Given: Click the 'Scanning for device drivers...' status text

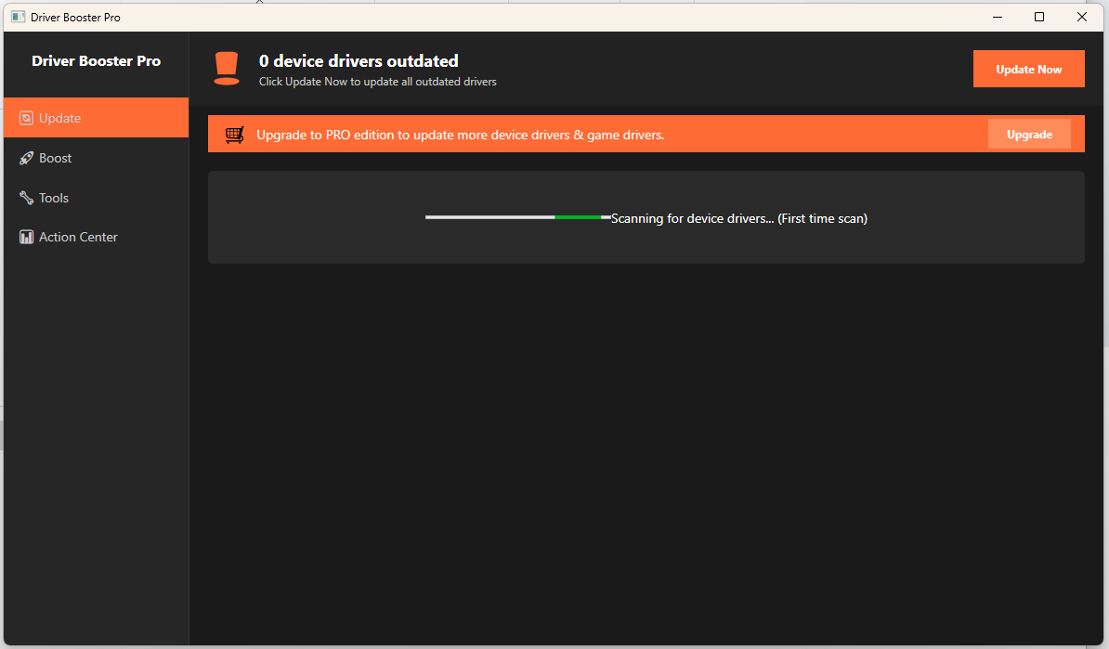Looking at the screenshot, I should coord(739,218).
